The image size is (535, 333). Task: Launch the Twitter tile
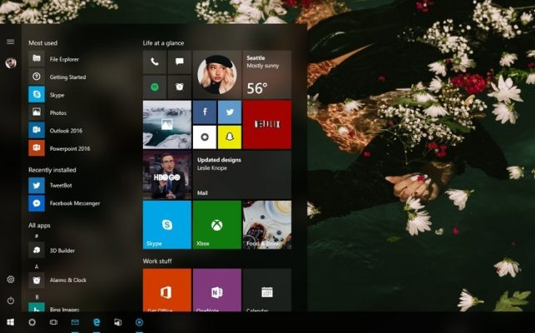tap(229, 112)
